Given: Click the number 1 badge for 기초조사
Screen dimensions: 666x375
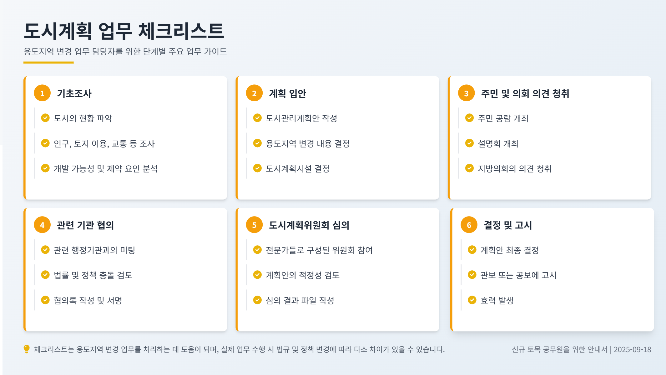Looking at the screenshot, I should [x=42, y=93].
